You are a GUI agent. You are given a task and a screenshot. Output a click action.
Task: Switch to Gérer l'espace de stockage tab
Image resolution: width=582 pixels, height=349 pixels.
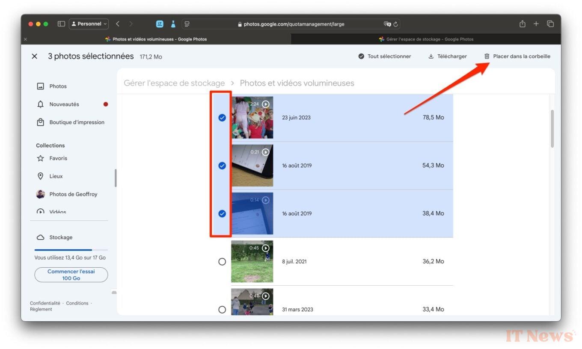pyautogui.click(x=426, y=39)
